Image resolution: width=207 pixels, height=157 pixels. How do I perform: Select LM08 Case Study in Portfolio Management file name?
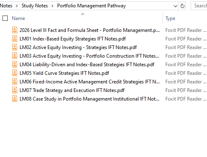point(89,99)
